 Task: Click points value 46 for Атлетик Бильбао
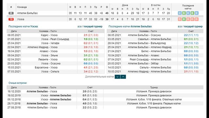point(107,13)
